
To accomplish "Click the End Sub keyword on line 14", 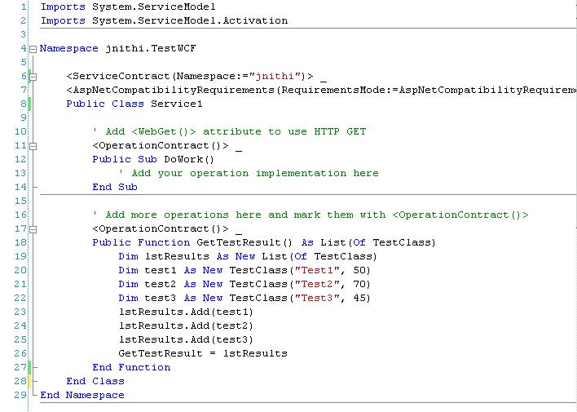I will point(115,187).
